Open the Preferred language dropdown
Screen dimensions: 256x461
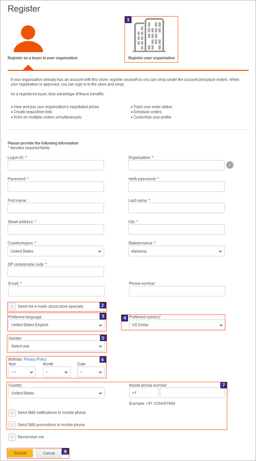[56, 325]
